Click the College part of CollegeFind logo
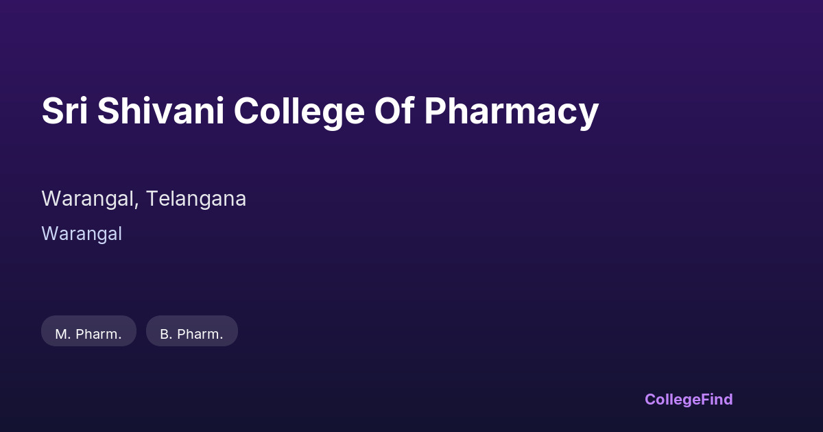823x432 pixels. [673, 399]
